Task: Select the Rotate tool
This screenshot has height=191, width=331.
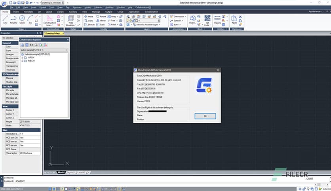Action: click(x=101, y=17)
